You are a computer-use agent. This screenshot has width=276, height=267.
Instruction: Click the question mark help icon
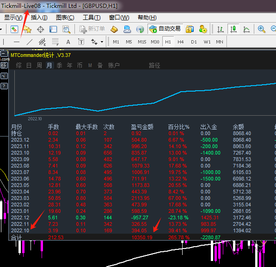point(4,86)
